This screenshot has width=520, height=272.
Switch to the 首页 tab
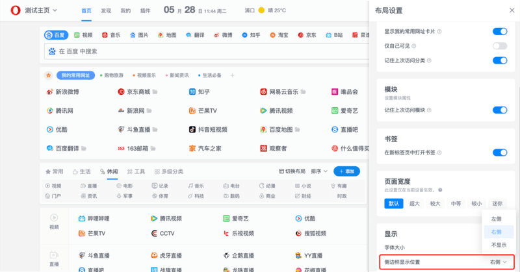pos(86,11)
